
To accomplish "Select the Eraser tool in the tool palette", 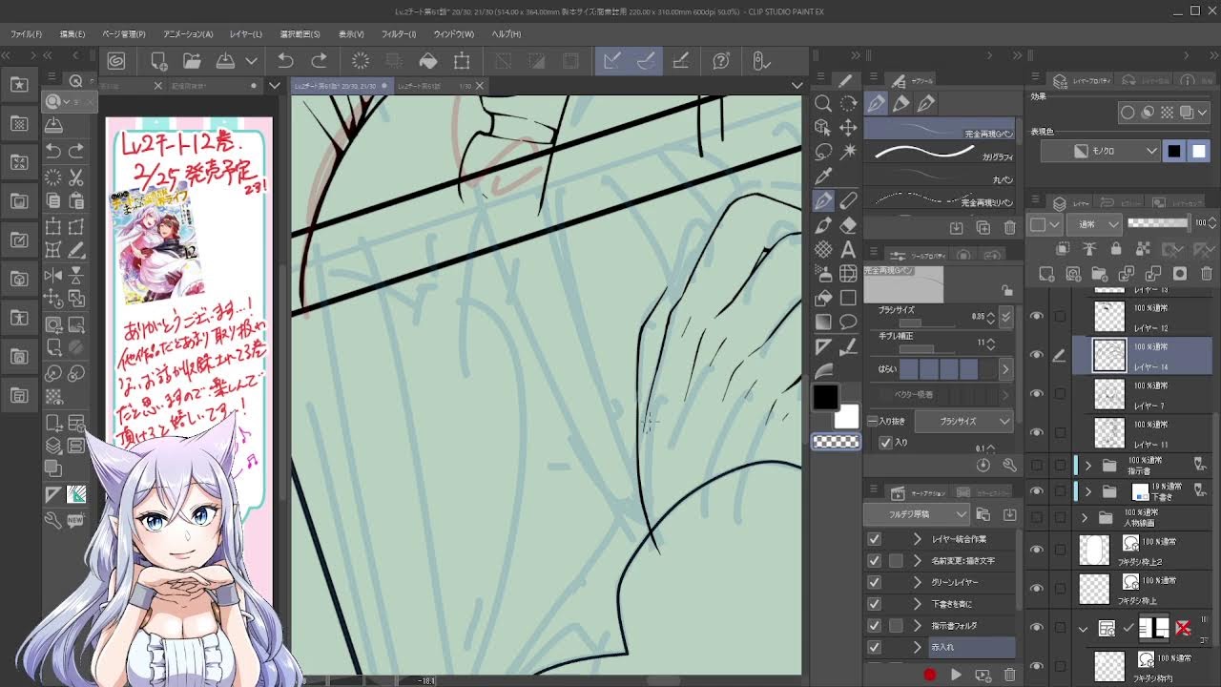I will click(x=848, y=226).
